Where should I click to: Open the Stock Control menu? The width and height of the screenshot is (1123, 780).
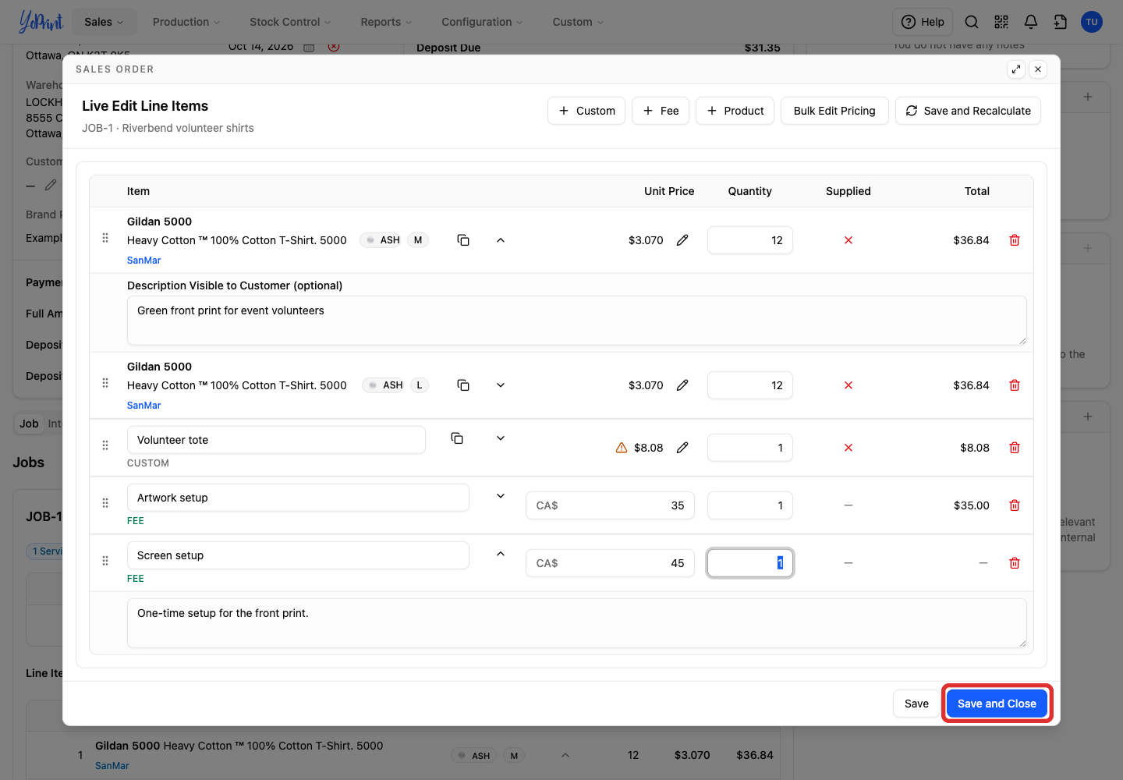290,22
